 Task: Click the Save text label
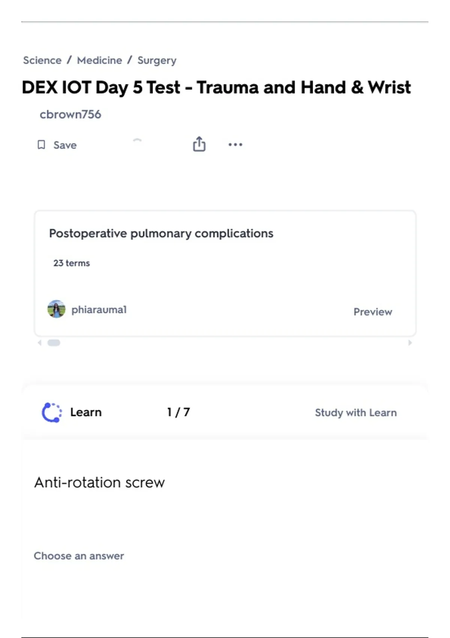pyautogui.click(x=65, y=145)
